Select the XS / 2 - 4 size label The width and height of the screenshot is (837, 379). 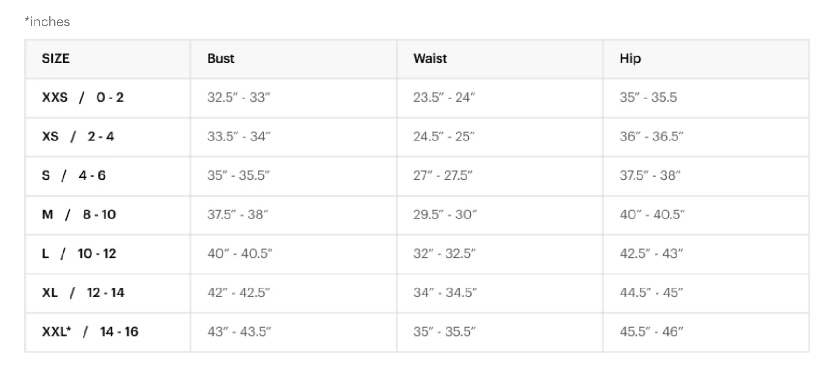[78, 136]
